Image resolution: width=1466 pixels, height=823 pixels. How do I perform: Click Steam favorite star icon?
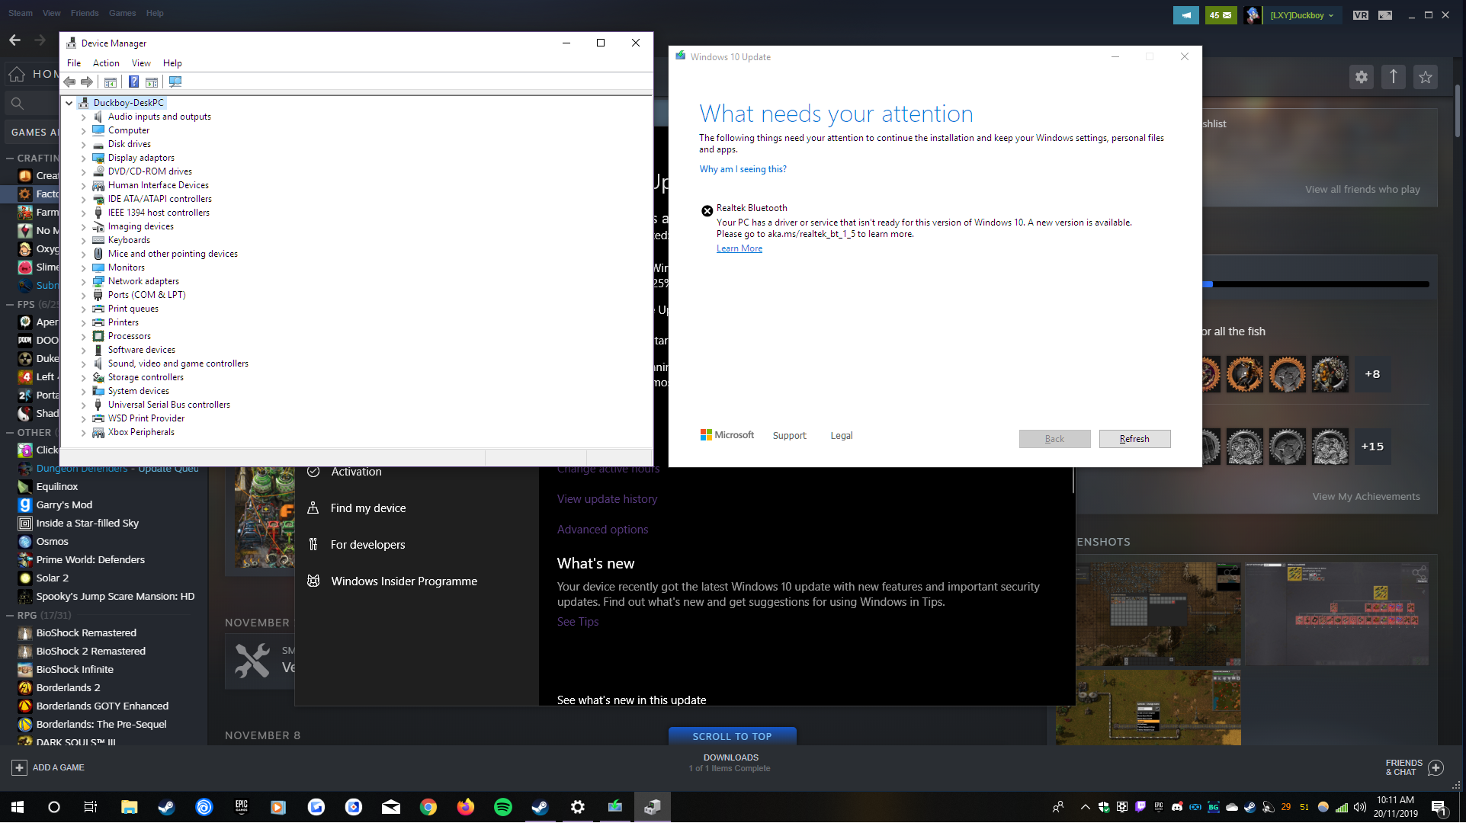(1426, 77)
